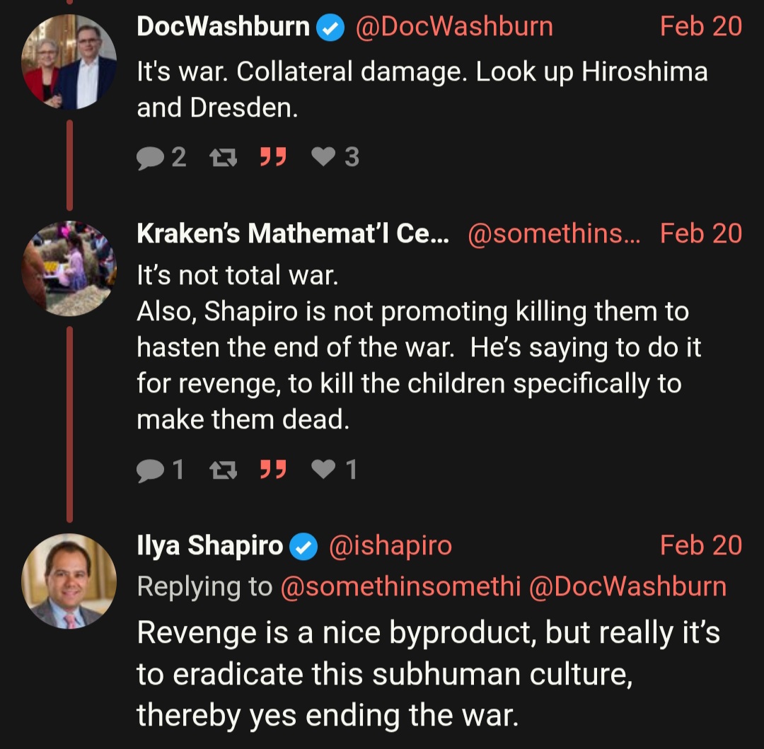764x749 pixels.
Task: Click Feb 20 timestamp on DocWashburn's tweet
Action: point(700,26)
